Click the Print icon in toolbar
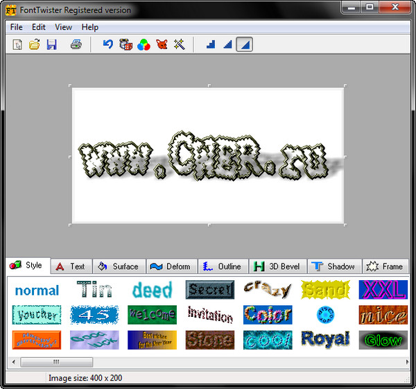Viewport: 416px width, 389px height. (x=76, y=44)
